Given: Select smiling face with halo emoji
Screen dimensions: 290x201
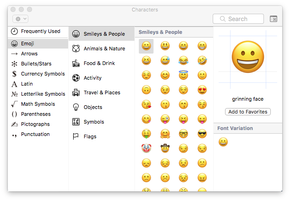Looking at the screenshot, I should point(183,75).
